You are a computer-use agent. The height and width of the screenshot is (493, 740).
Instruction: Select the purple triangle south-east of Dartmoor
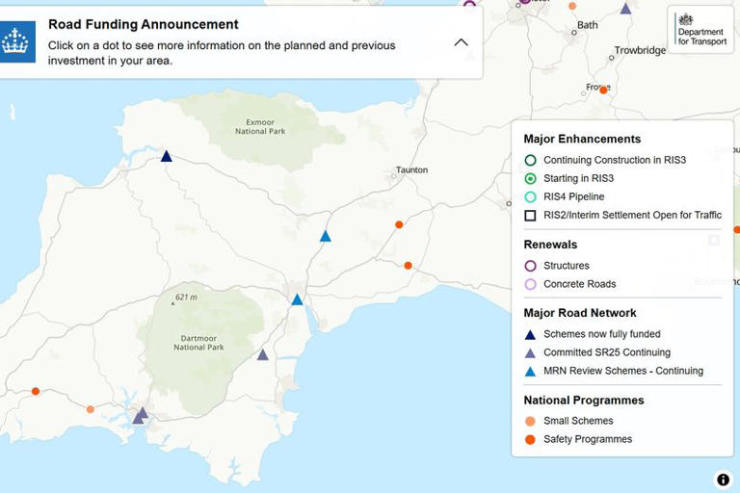click(262, 354)
